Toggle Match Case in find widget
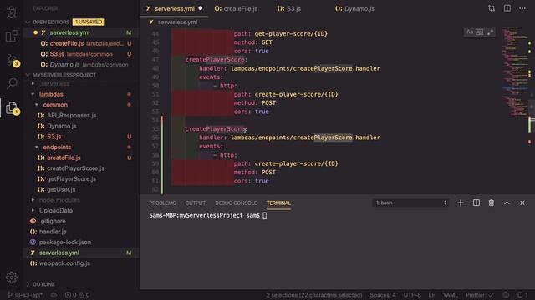Screen dimensions: 535x300 (x=470, y=32)
